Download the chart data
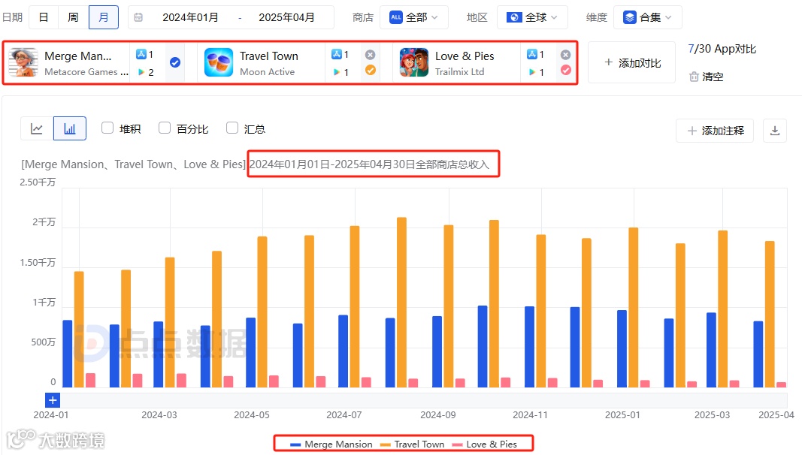This screenshot has height=455, width=802. click(x=775, y=131)
